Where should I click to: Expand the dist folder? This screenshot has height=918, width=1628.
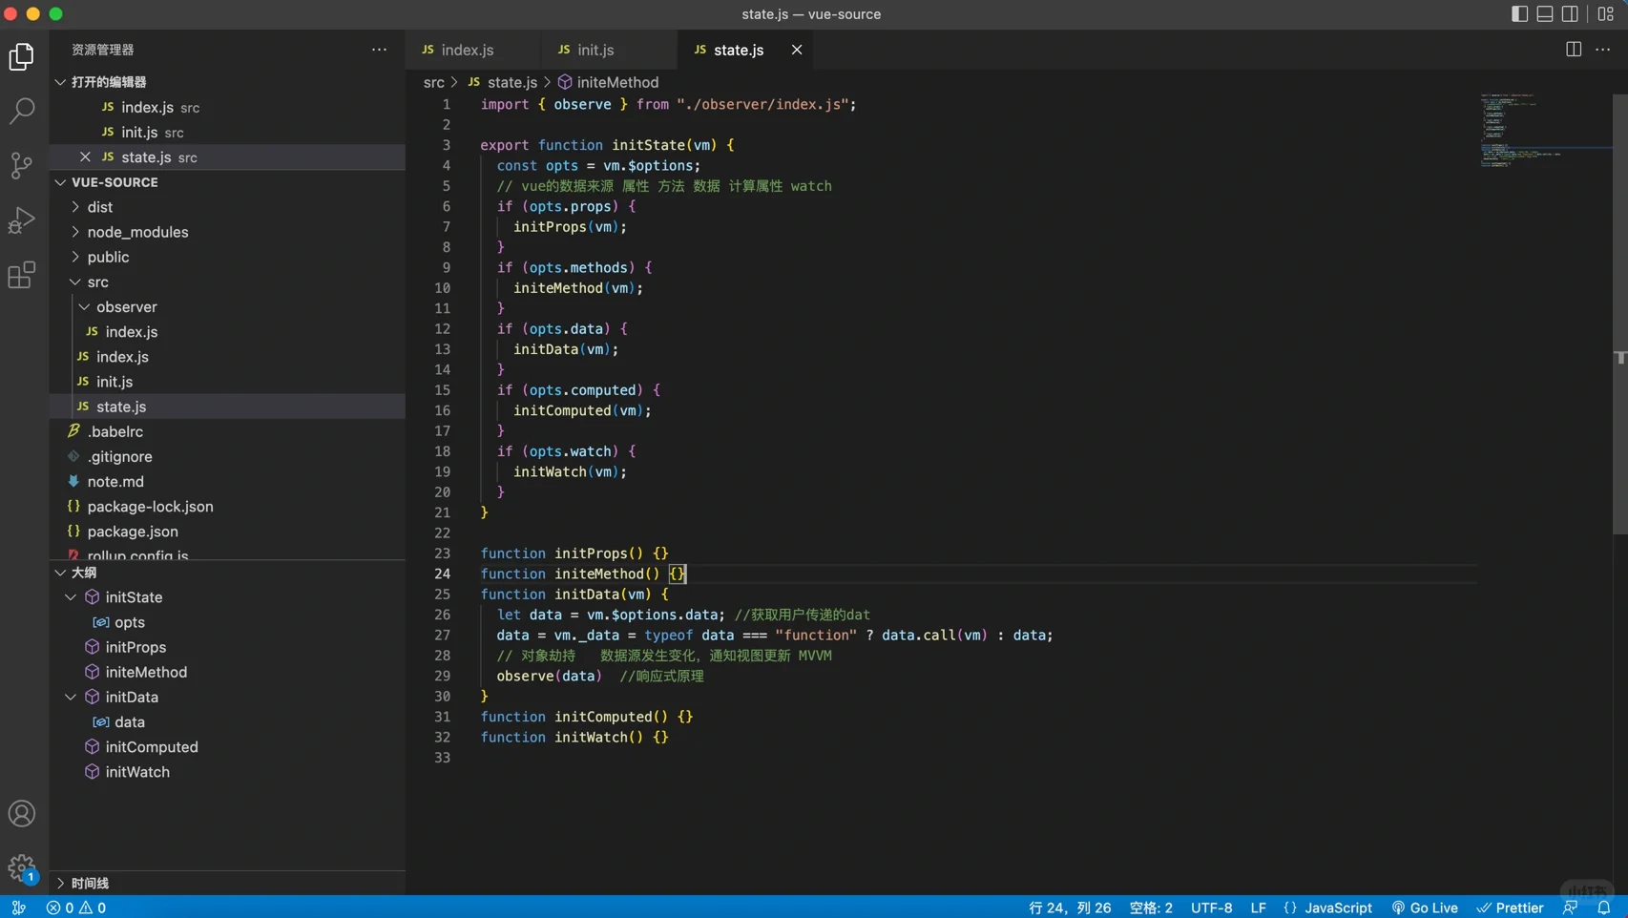(99, 207)
